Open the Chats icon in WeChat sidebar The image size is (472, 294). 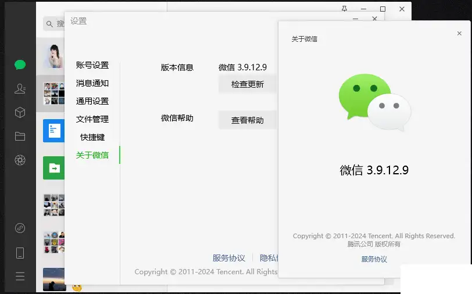point(20,64)
